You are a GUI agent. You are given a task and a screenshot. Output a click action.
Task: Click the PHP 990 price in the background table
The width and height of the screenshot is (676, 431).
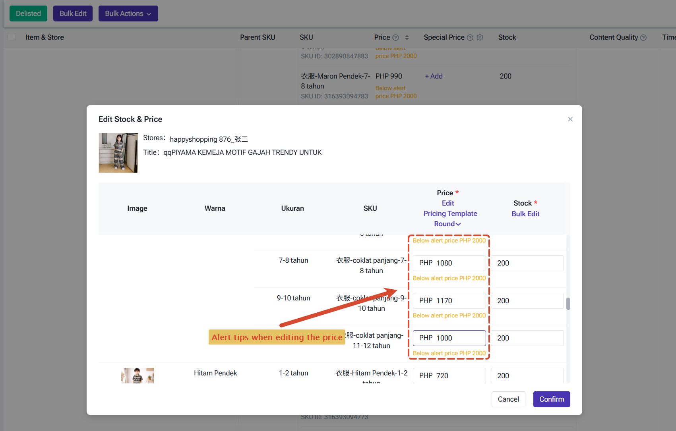389,76
